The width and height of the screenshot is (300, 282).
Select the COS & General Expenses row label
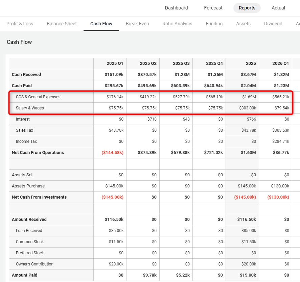(x=38, y=97)
